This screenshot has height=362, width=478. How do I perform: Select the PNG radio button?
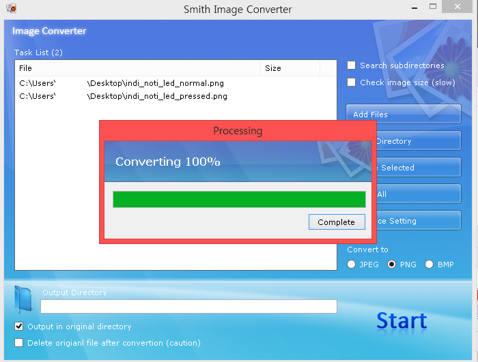[391, 264]
